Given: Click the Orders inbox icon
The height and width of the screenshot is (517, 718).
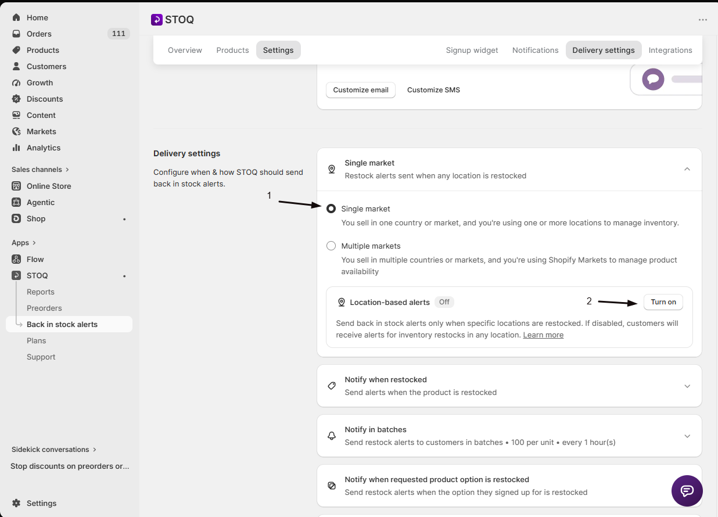Looking at the screenshot, I should pyautogui.click(x=16, y=34).
